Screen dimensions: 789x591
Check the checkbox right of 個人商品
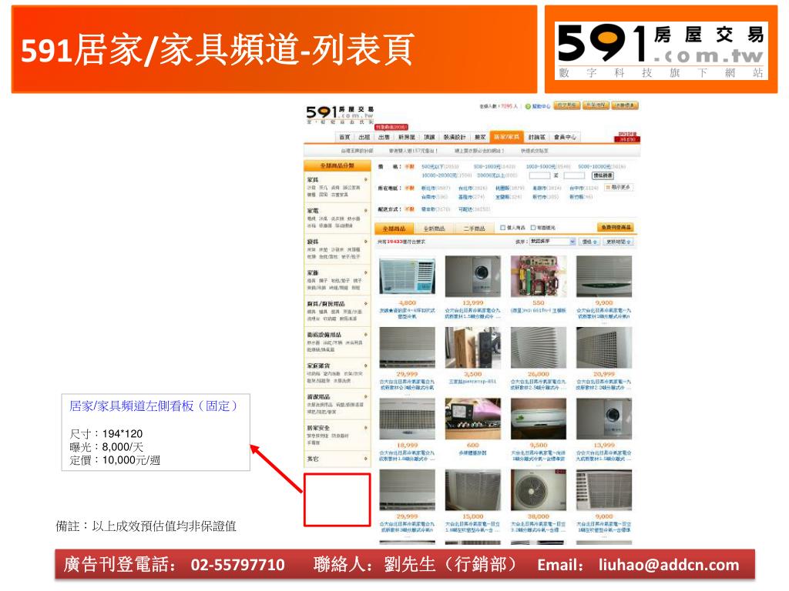tap(533, 228)
